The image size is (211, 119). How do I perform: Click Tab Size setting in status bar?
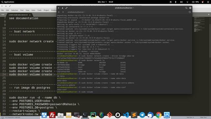[190, 118]
